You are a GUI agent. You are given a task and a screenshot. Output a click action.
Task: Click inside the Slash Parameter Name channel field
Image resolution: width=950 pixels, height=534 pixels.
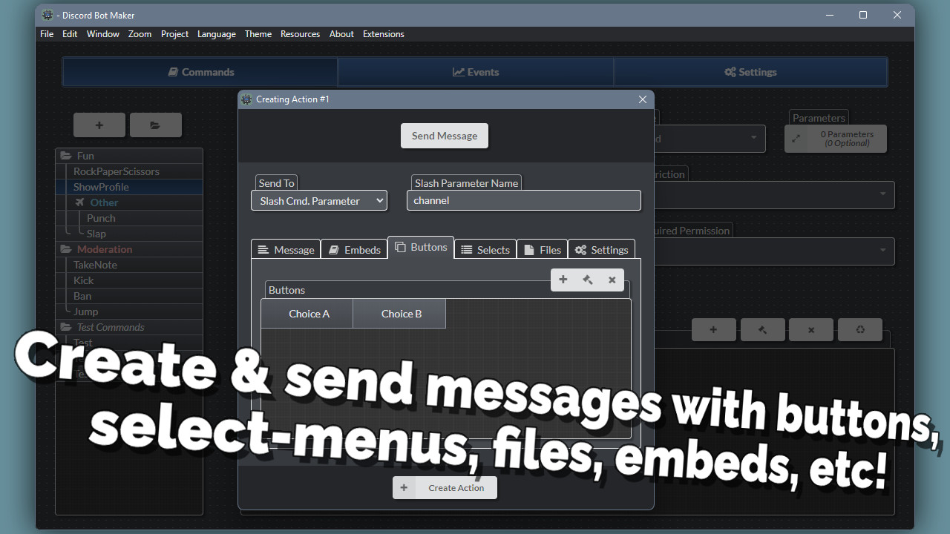pos(523,200)
